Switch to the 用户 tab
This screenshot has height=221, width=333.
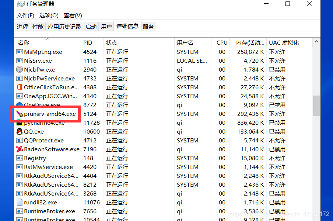point(106,27)
